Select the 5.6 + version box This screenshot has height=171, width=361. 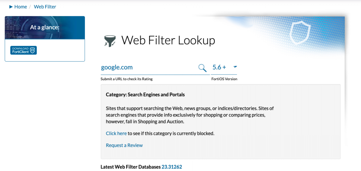[x=224, y=68]
